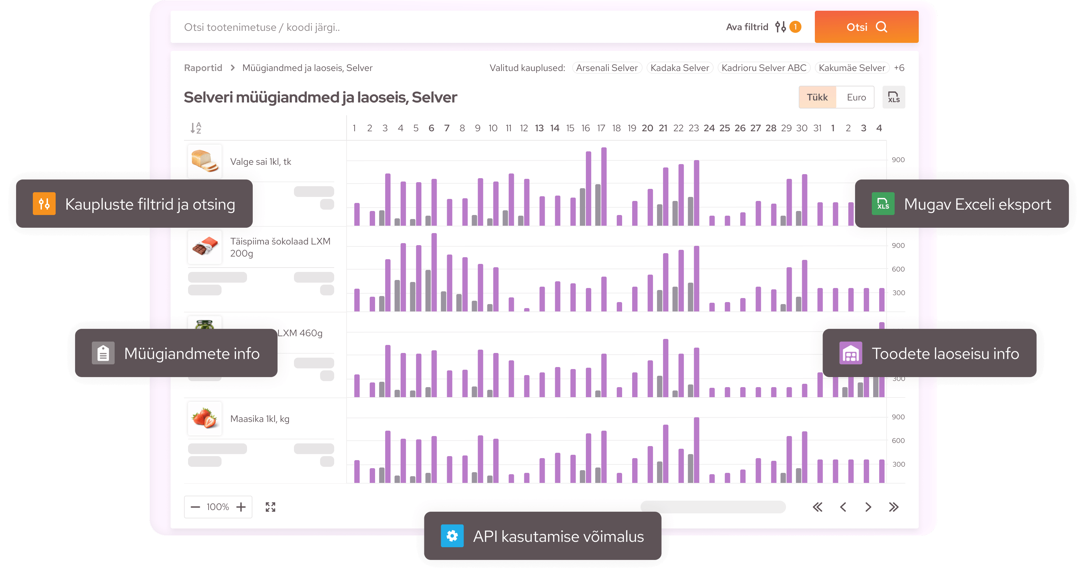Click the blue gear icon in API callout
Viewport: 1085px width, 576px height.
[452, 536]
